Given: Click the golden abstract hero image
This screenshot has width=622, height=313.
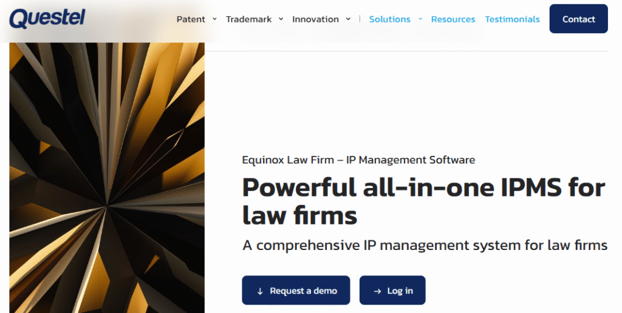Looking at the screenshot, I should point(107,178).
